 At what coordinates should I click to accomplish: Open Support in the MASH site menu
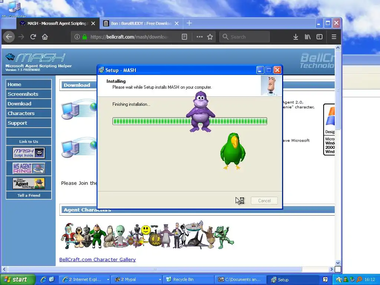point(29,123)
